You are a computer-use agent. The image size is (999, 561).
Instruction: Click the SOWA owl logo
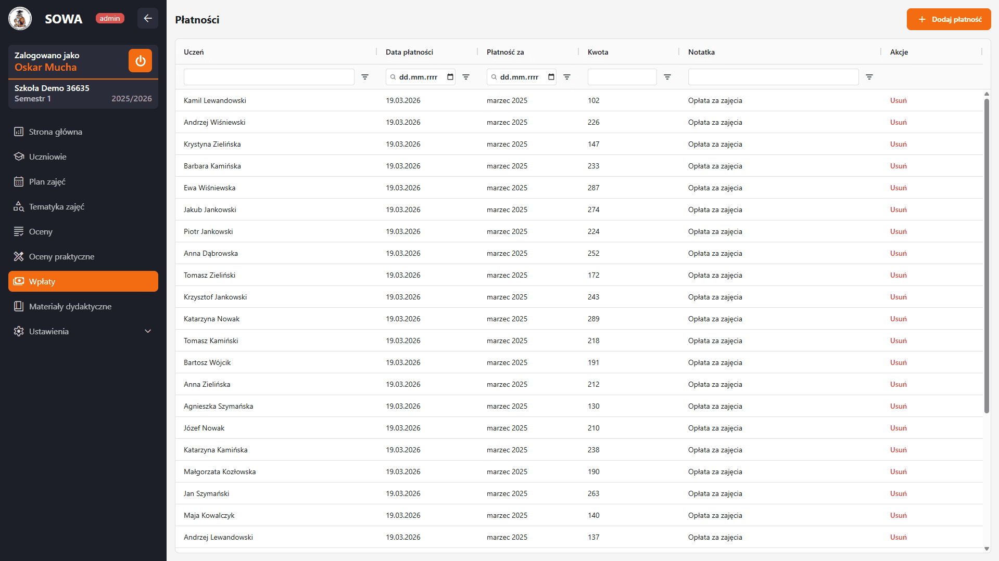point(20,19)
